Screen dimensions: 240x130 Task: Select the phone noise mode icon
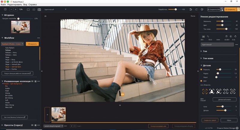226,91
